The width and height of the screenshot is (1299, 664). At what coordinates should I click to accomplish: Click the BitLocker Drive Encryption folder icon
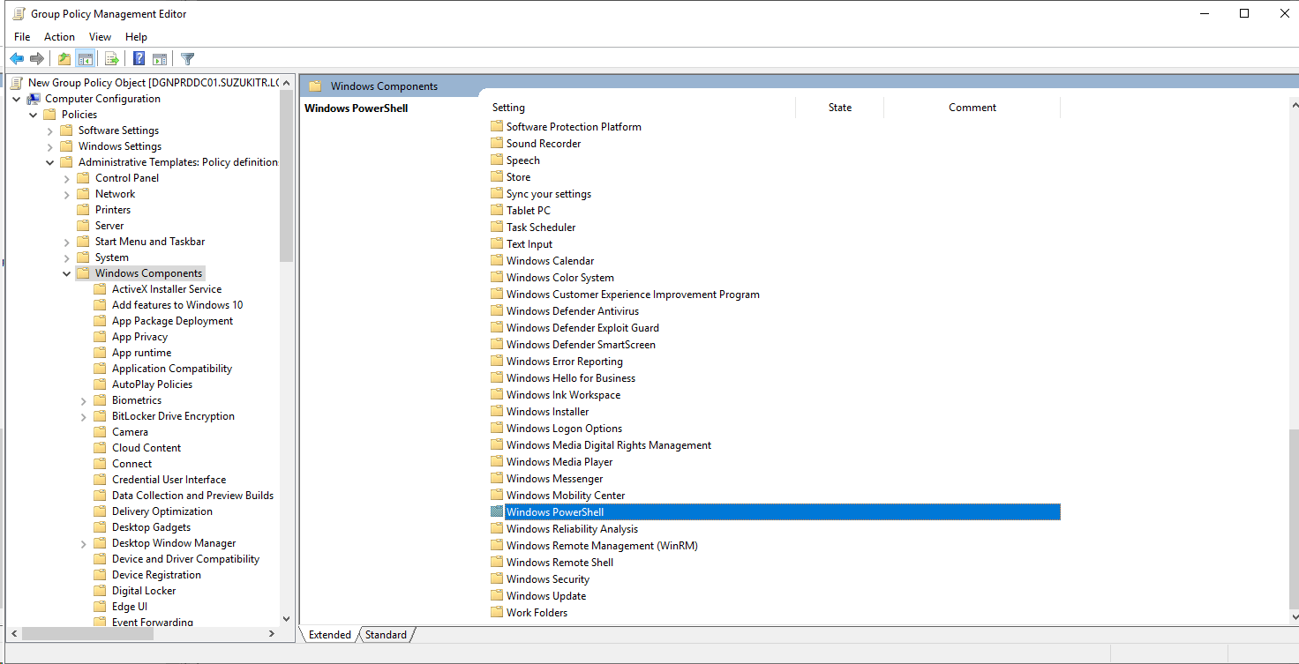coord(100,415)
